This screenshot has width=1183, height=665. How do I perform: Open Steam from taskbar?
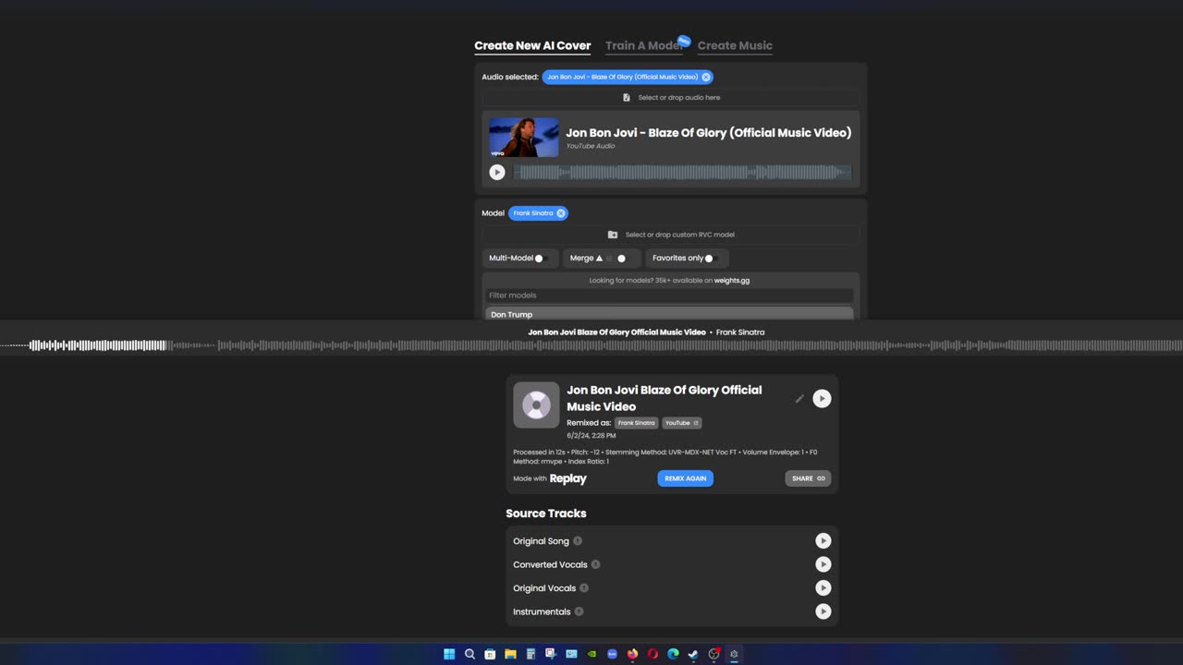[693, 654]
